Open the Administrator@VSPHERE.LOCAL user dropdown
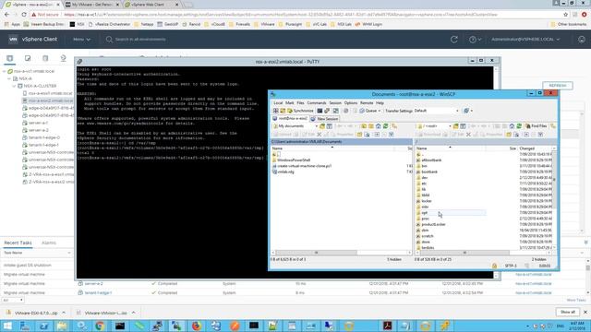This screenshot has height=332, width=591. pos(525,39)
